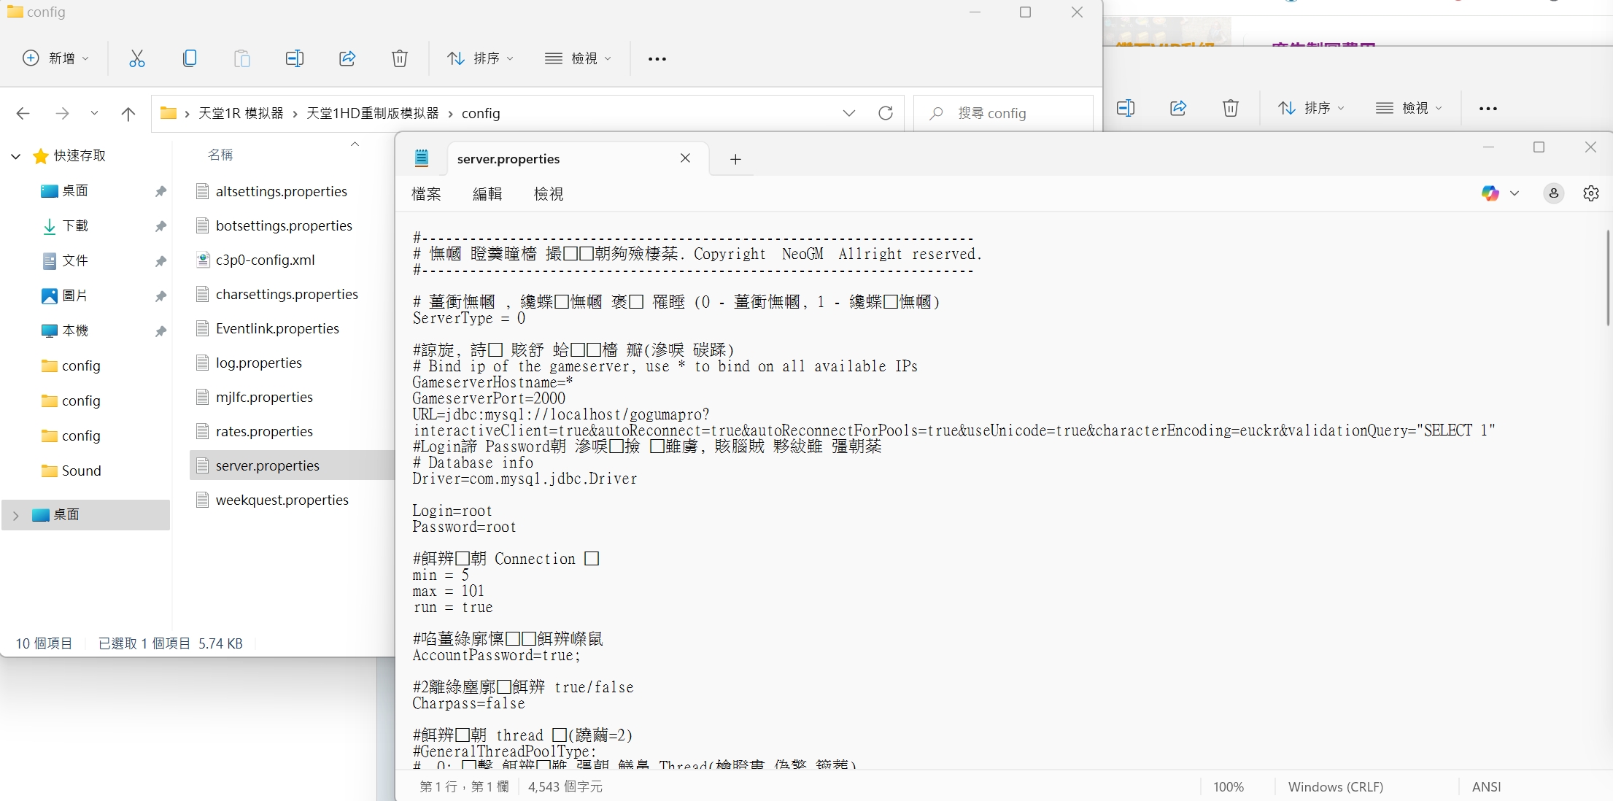Click the ANSI encoding in status bar

coord(1487,787)
